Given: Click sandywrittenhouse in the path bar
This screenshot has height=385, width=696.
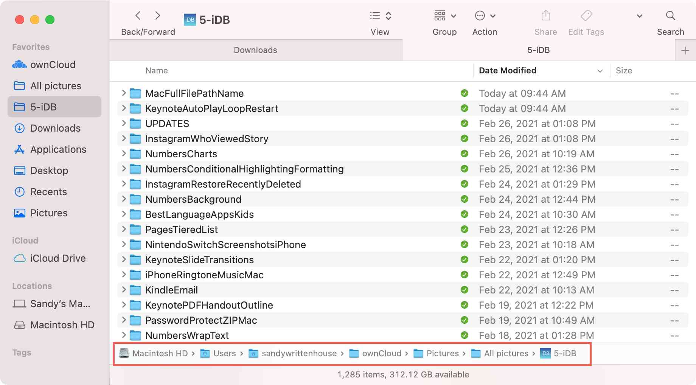Looking at the screenshot, I should [x=298, y=353].
